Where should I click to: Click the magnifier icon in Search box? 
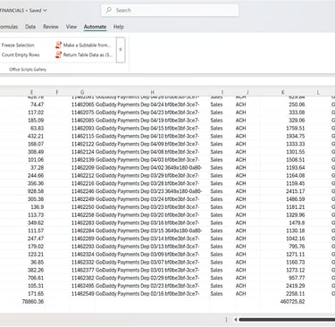(109, 10)
